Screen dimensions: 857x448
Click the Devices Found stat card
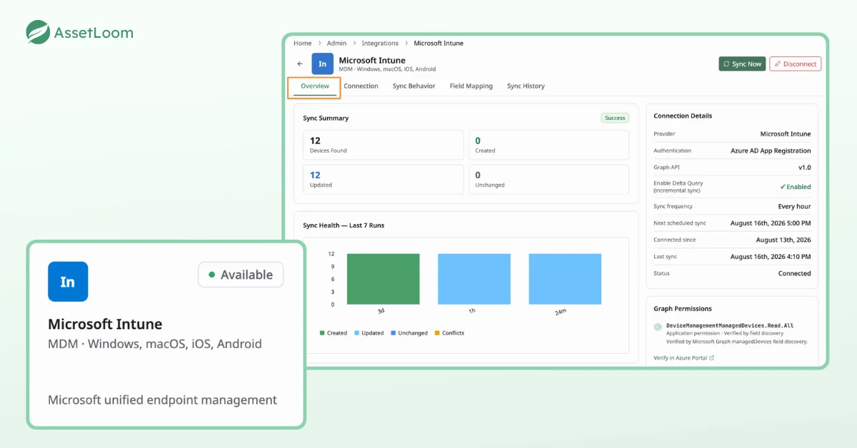click(384, 145)
